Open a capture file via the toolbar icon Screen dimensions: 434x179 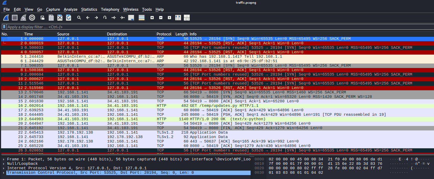(x=43, y=18)
